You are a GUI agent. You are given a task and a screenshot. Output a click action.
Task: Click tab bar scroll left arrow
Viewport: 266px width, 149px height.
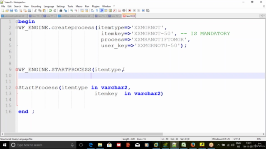(261, 16)
